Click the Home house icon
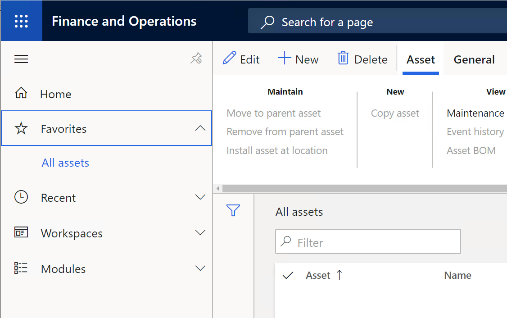Viewport: 507px width, 318px height. tap(21, 93)
